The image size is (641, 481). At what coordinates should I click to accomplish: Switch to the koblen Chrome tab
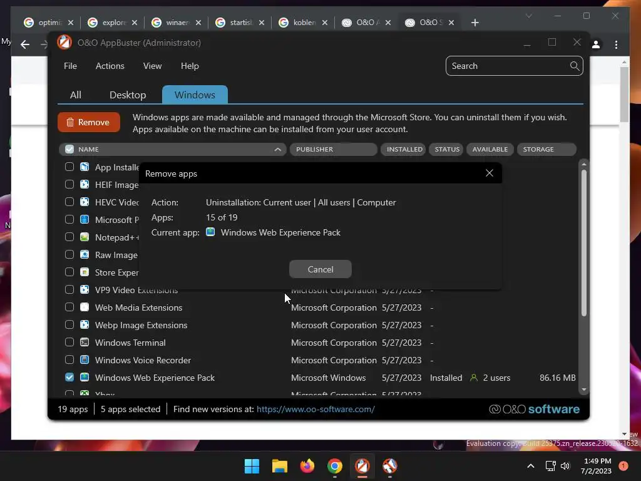click(304, 23)
